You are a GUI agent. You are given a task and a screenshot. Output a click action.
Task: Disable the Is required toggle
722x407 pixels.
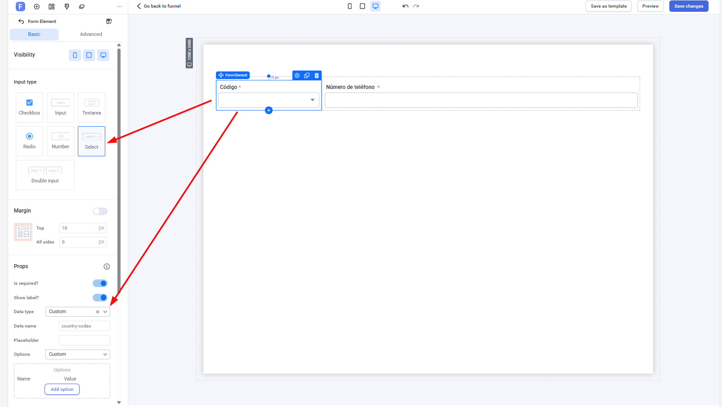100,283
